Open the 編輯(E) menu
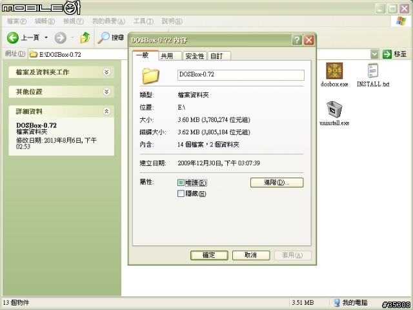This screenshot has width=413, height=310. tap(45, 21)
